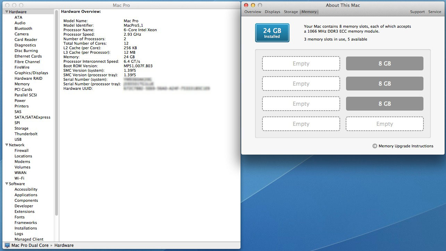Image resolution: width=446 pixels, height=251 pixels.
Task: Select Ethernet Cards in the sidebar
Action: (x=28, y=56)
